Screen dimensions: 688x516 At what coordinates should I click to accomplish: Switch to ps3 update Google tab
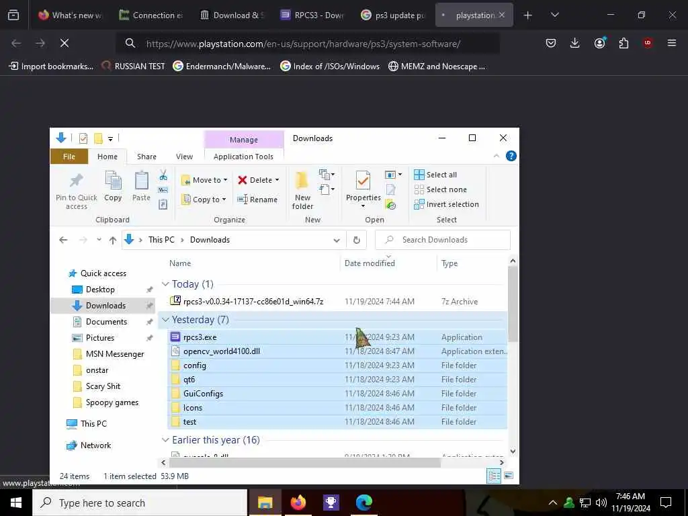click(394, 15)
